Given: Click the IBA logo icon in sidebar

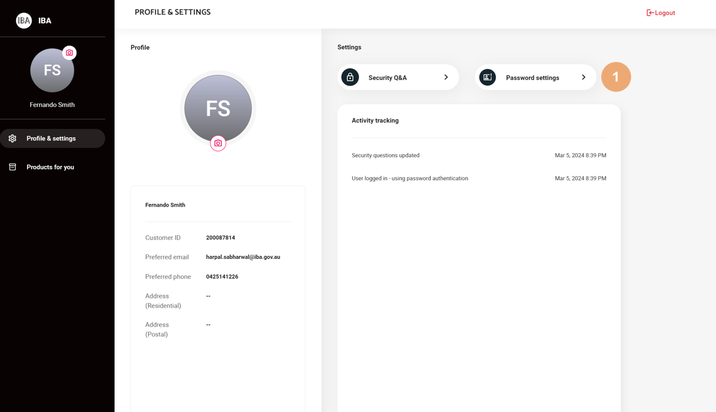Looking at the screenshot, I should [24, 21].
